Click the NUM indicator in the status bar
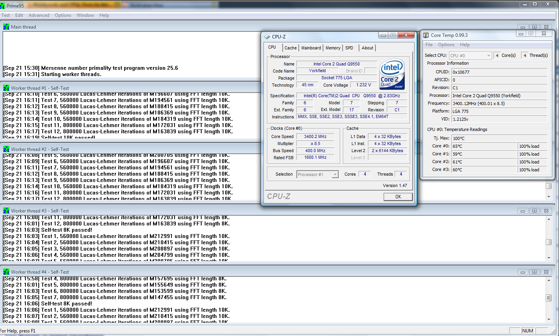 coord(528,331)
